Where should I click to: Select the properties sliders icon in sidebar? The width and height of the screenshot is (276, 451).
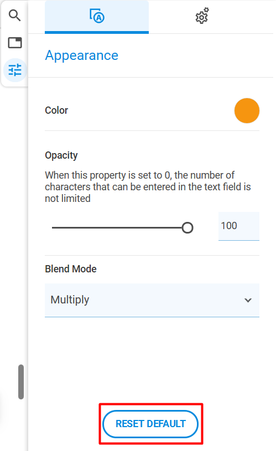[x=15, y=70]
